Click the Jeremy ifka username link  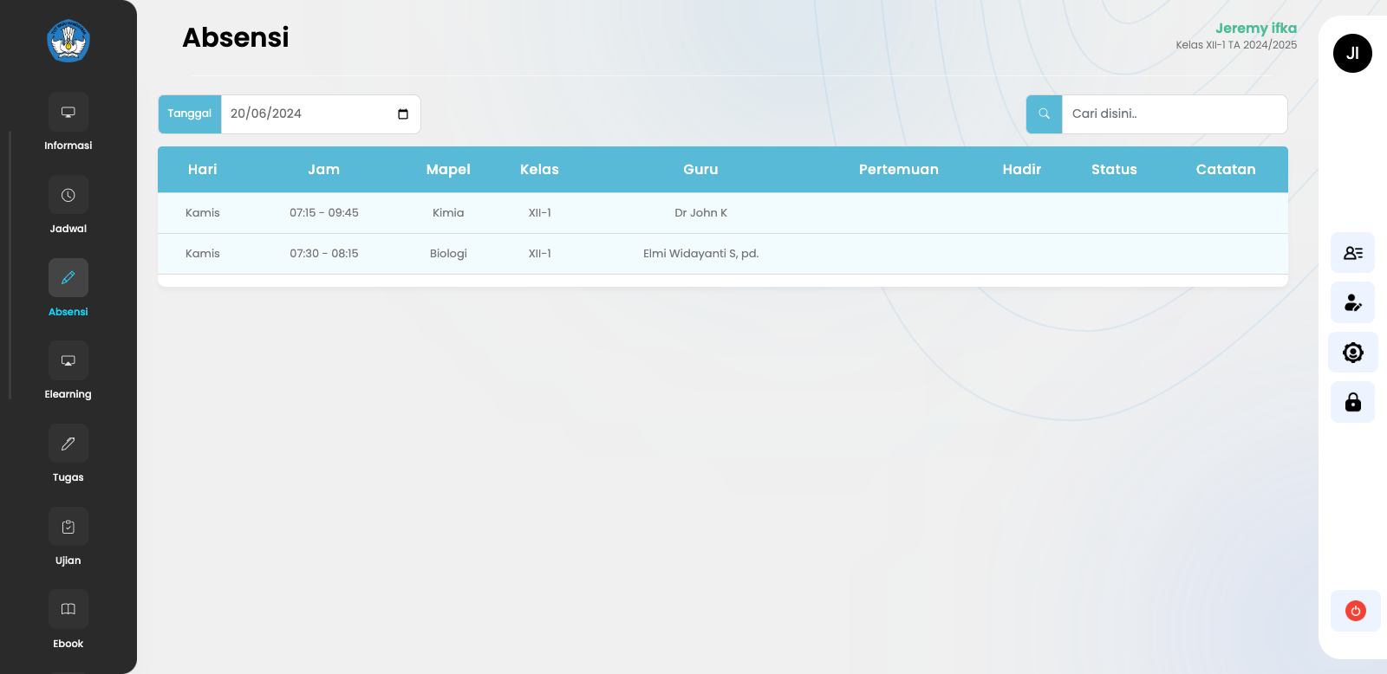click(1255, 29)
